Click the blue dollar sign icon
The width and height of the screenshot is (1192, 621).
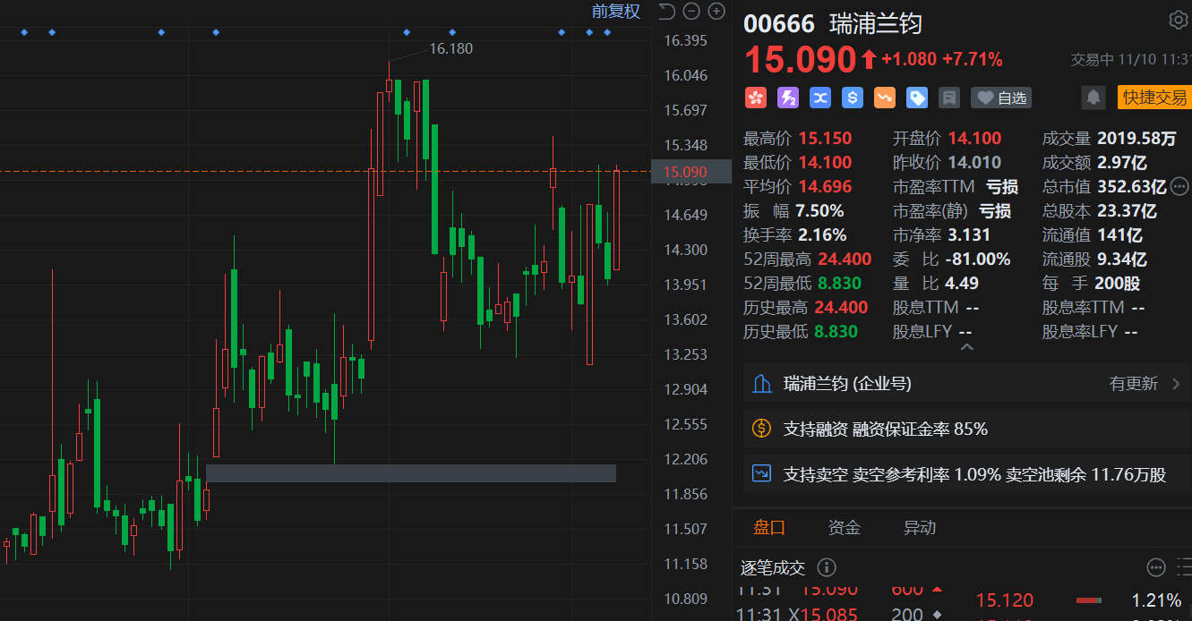click(852, 98)
